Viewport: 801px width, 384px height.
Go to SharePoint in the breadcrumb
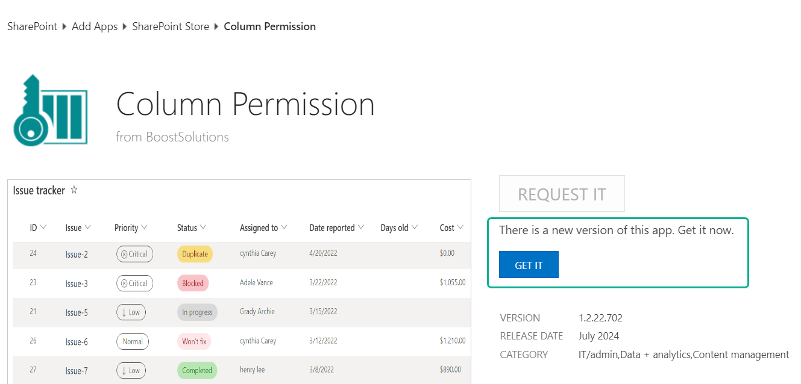(32, 26)
